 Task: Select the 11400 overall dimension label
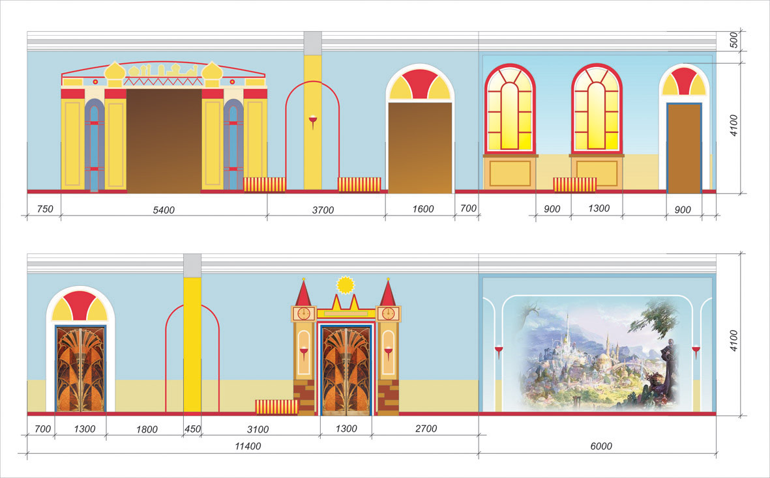pos(248,446)
